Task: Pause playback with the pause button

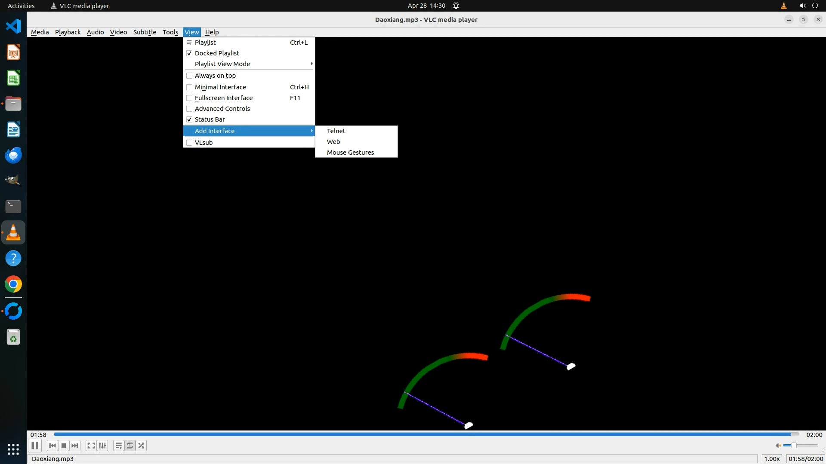Action: coord(35,446)
